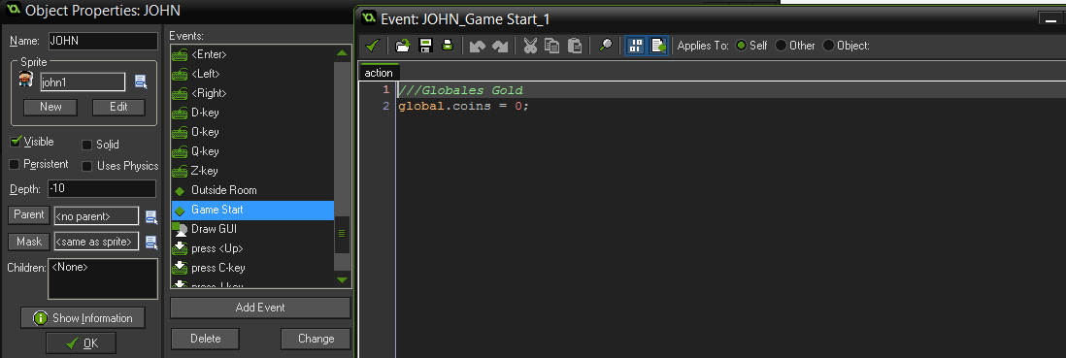Image resolution: width=1066 pixels, height=358 pixels.
Task: Toggle the Visible checkbox
Action: 16,142
